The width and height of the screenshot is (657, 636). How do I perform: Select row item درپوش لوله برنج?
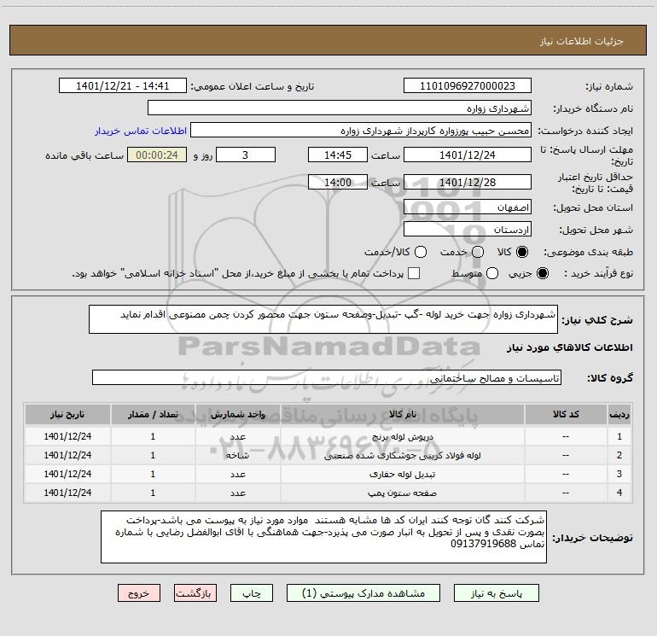point(402,436)
